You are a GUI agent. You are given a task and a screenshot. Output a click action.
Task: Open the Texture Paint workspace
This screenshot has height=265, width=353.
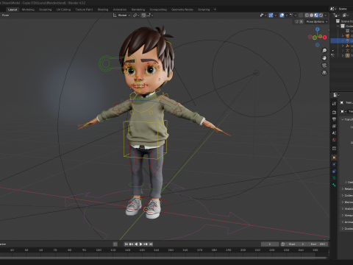tap(84, 10)
